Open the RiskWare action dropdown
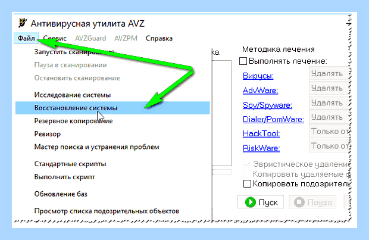The image size is (369, 240). (x=330, y=146)
